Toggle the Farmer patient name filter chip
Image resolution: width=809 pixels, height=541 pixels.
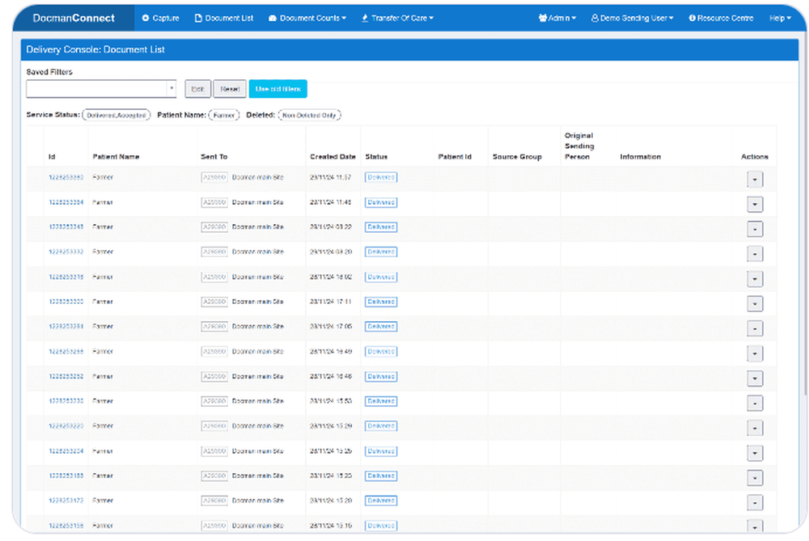224,115
